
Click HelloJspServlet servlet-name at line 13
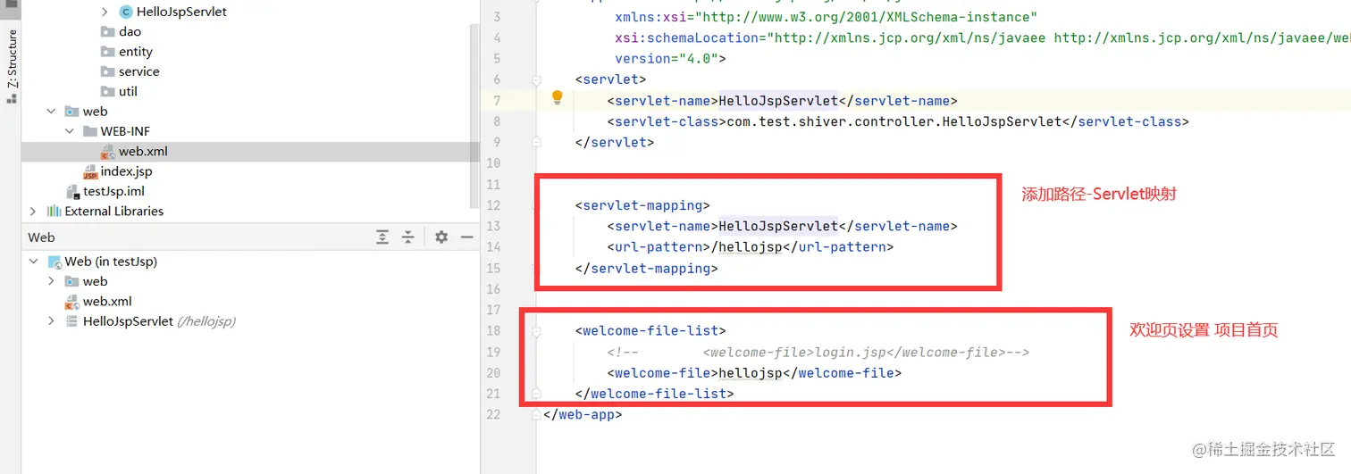778,227
